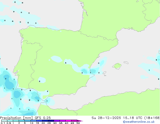Viewport: 160px width, 124px height.
Task: Click the Ibiza island outline
Action: click(x=104, y=73)
